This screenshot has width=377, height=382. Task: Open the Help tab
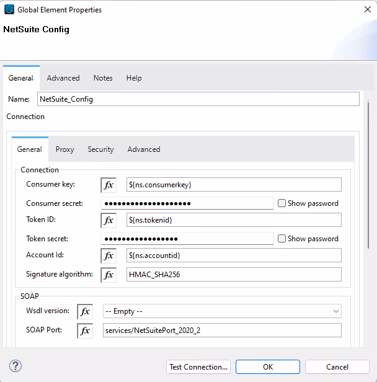pyautogui.click(x=134, y=78)
